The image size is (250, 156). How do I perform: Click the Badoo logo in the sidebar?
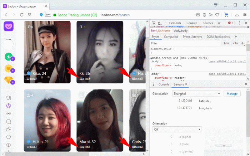[x=8, y=27]
